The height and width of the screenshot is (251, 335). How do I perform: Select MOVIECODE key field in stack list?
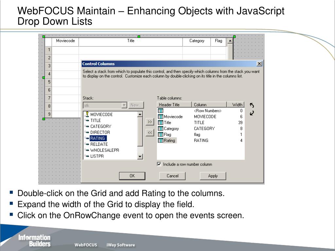tap(101, 114)
